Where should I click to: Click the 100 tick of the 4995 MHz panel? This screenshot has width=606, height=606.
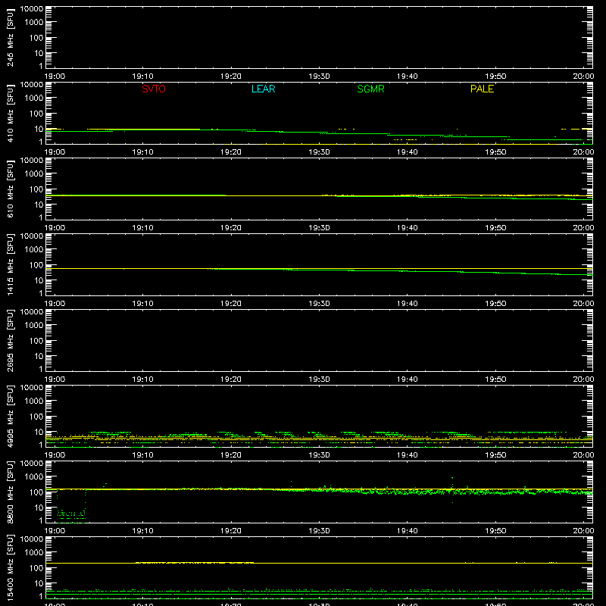36,417
